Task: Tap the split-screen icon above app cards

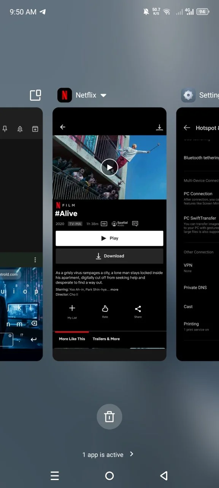Action: [x=35, y=95]
